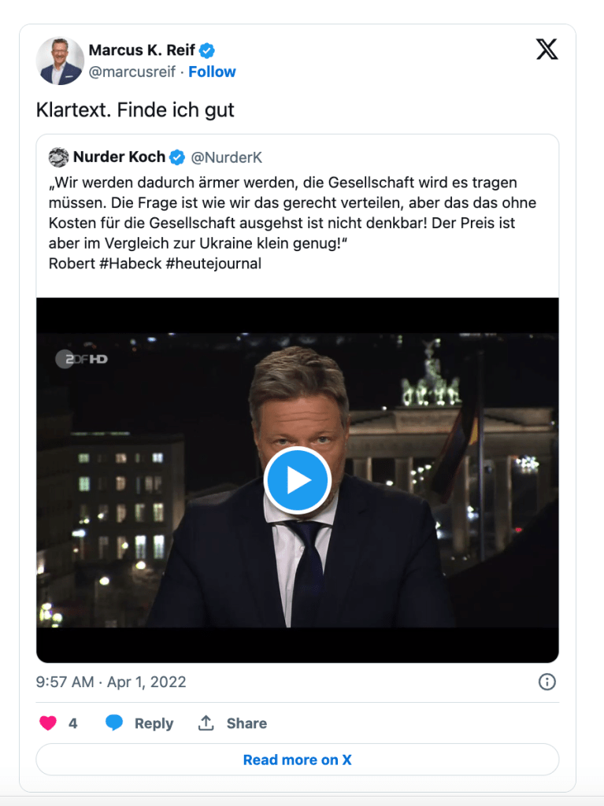
Task: Play the Habeck video
Action: 298,480
